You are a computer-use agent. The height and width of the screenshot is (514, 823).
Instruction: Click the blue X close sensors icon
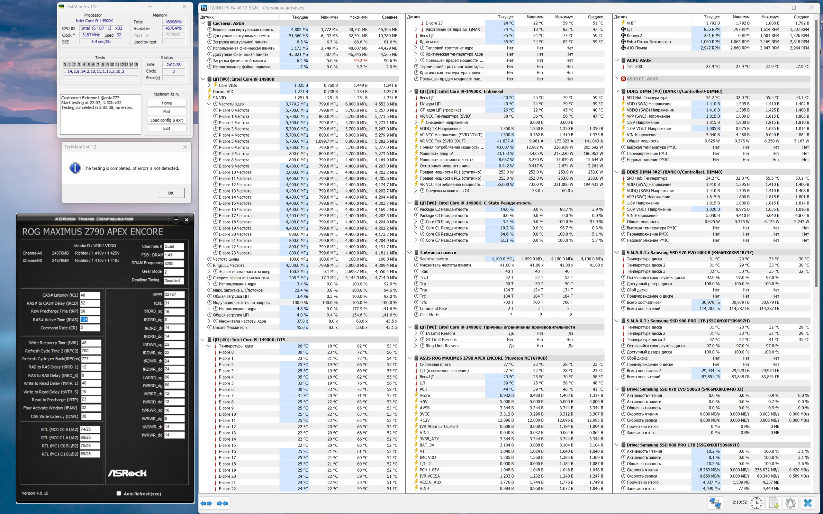(x=808, y=503)
